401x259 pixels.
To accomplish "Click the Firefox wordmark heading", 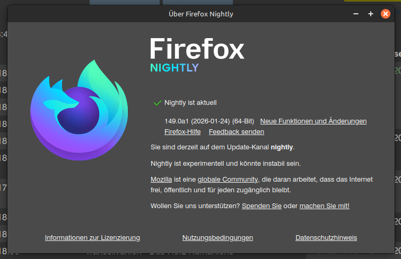I will coord(197,49).
